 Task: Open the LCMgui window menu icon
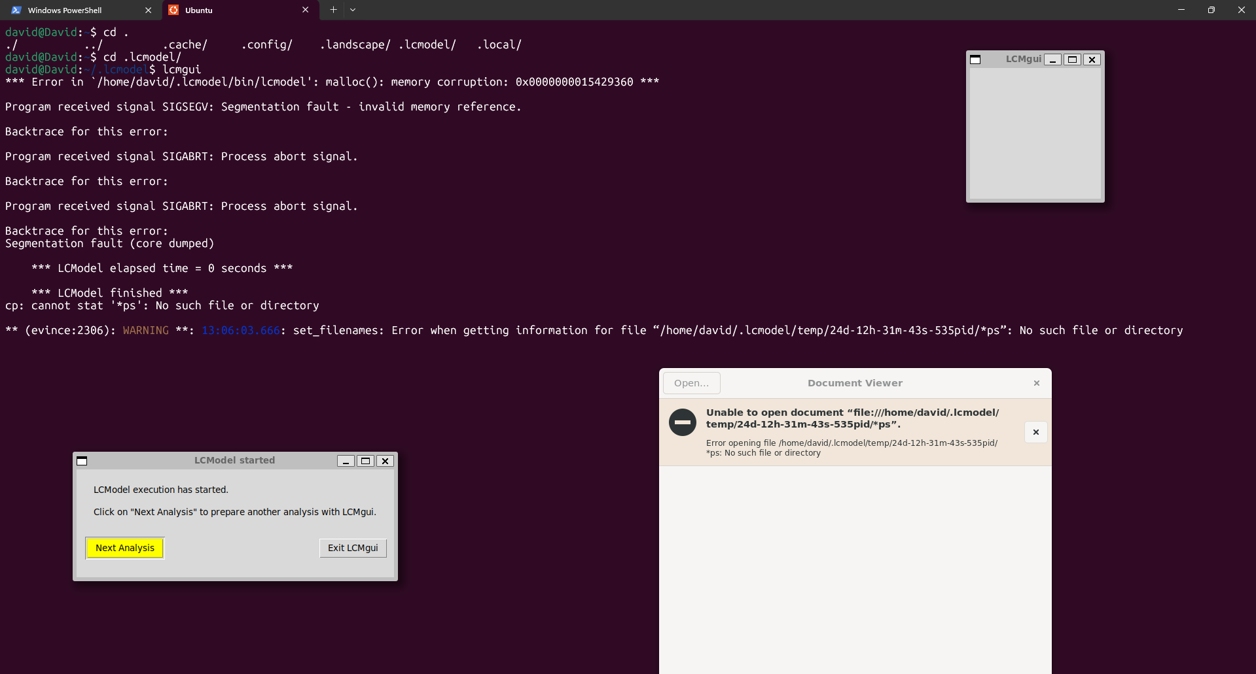975,59
